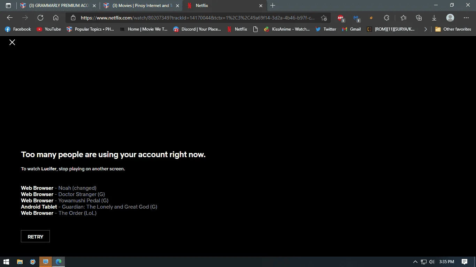Open the Popular Topics PH bookmark
The width and height of the screenshot is (476, 267).
(x=90, y=29)
